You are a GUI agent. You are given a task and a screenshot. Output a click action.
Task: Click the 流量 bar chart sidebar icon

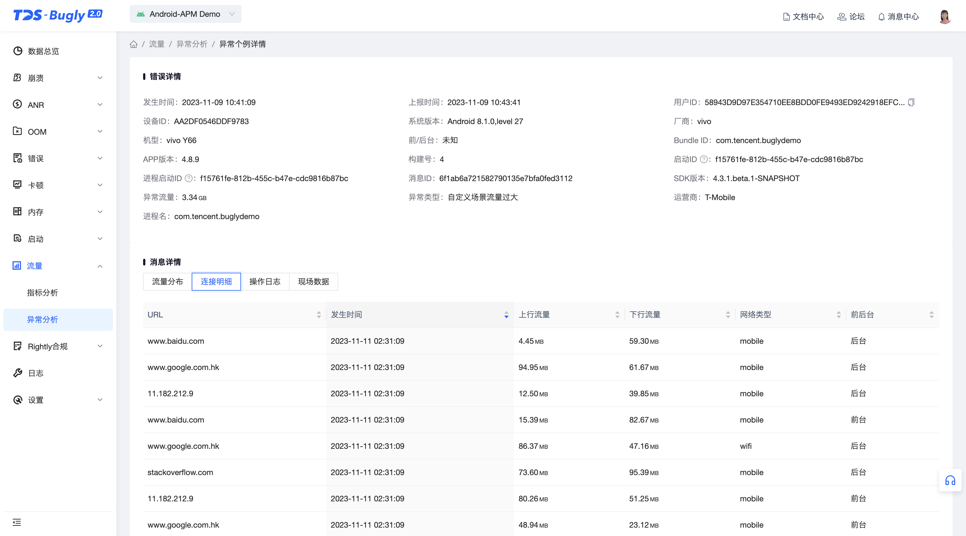pyautogui.click(x=17, y=266)
